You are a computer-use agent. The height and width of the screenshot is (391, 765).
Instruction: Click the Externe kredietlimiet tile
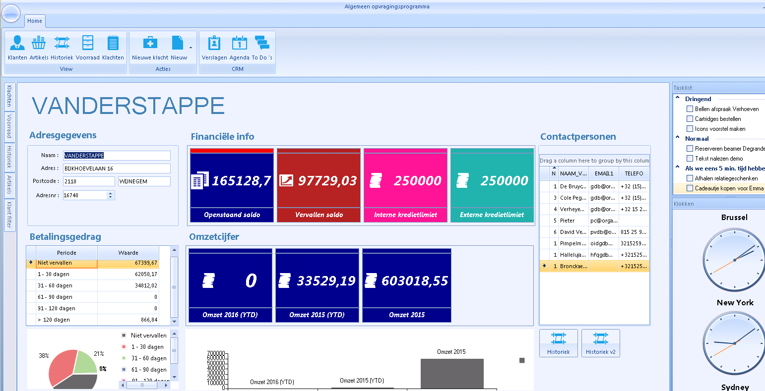(492, 185)
